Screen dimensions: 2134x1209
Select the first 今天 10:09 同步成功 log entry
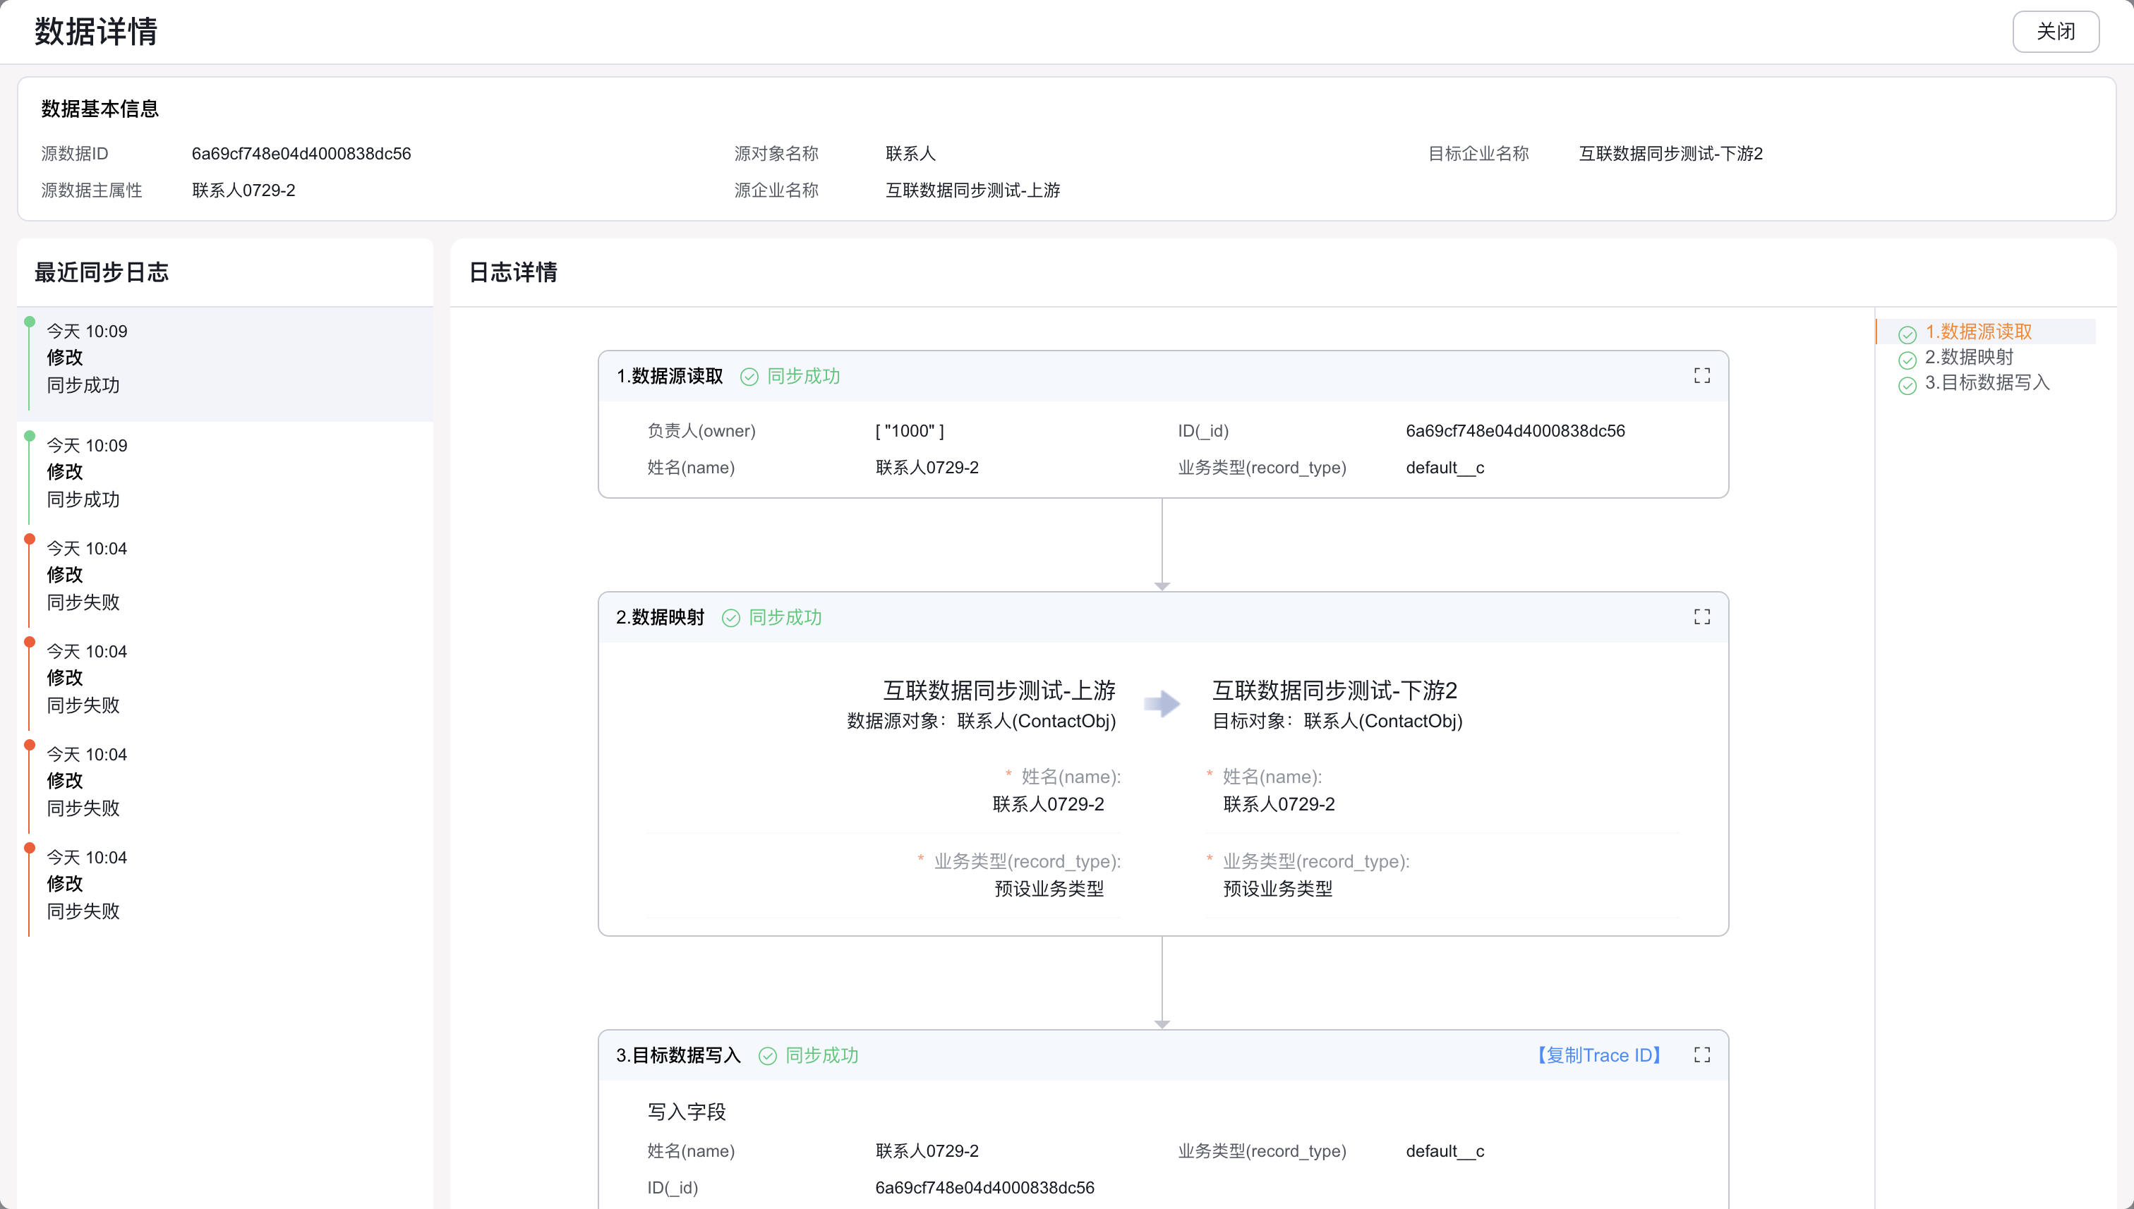(x=225, y=364)
